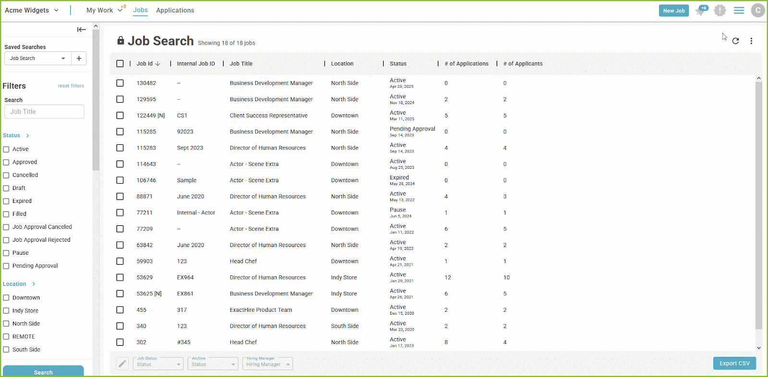768x377 pixels.
Task: Check the Active status filter
Action: (6, 149)
